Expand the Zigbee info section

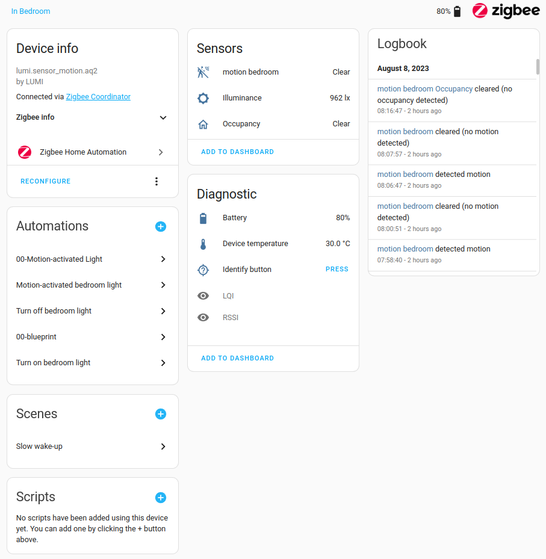(163, 117)
